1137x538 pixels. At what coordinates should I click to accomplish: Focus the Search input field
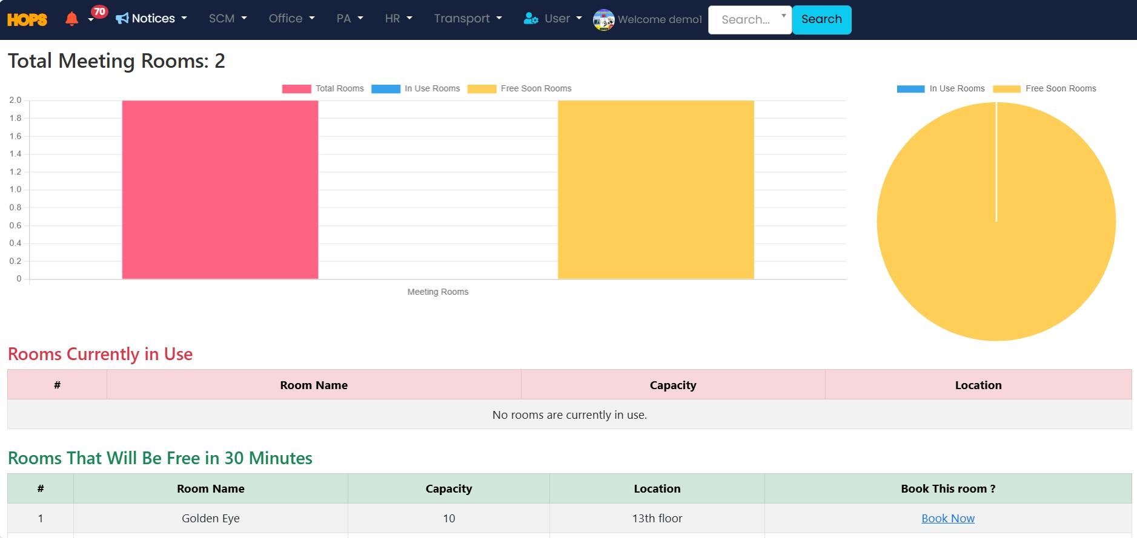click(x=746, y=19)
